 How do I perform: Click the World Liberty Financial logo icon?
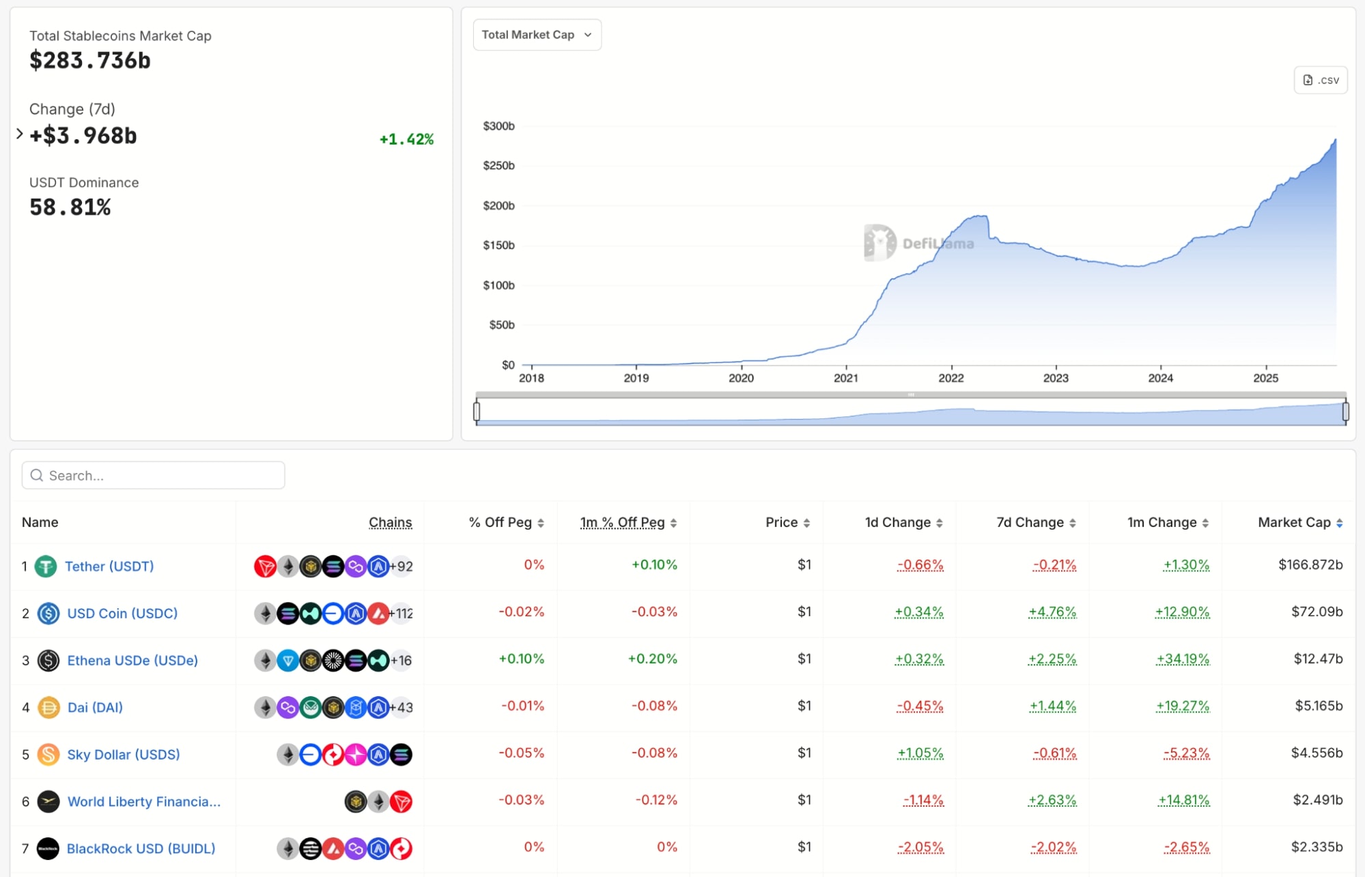click(48, 802)
